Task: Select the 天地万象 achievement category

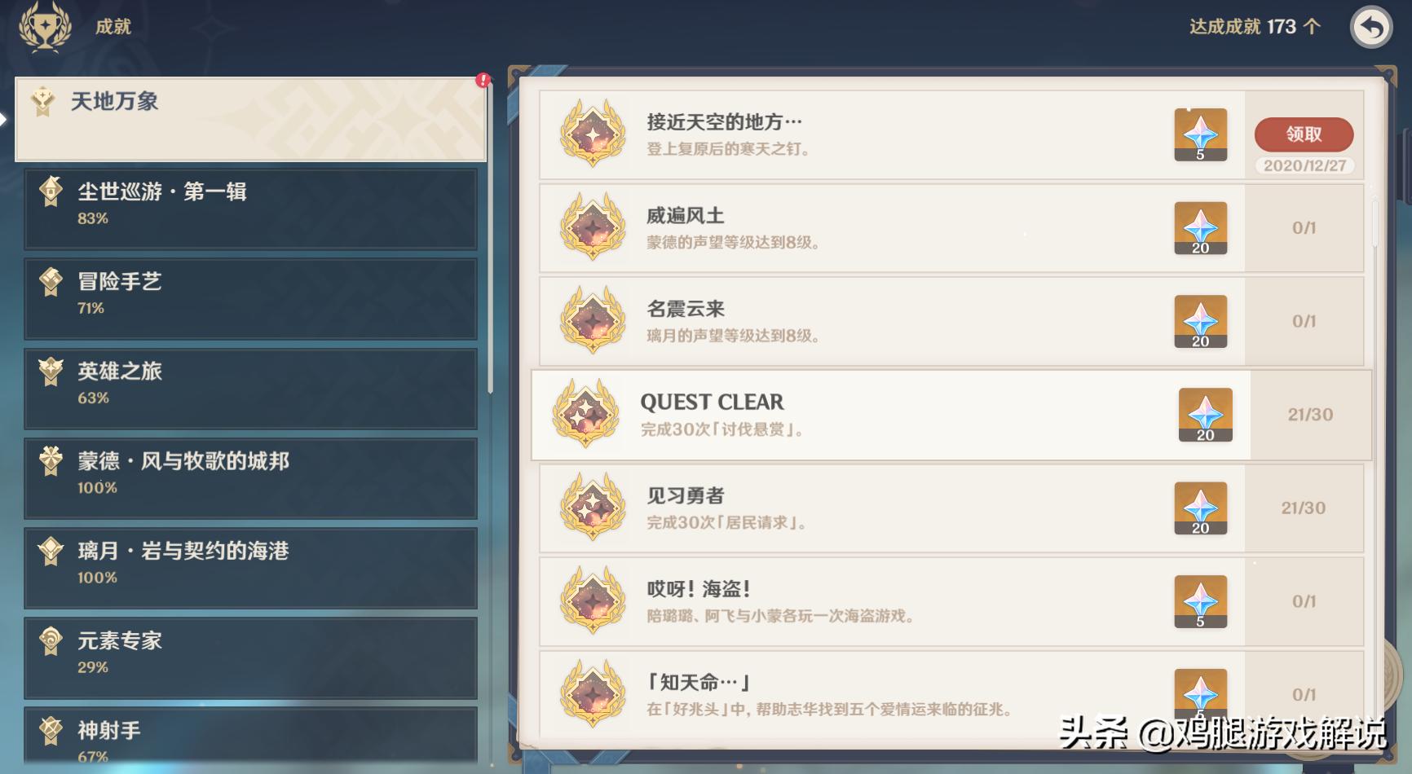Action: click(250, 119)
